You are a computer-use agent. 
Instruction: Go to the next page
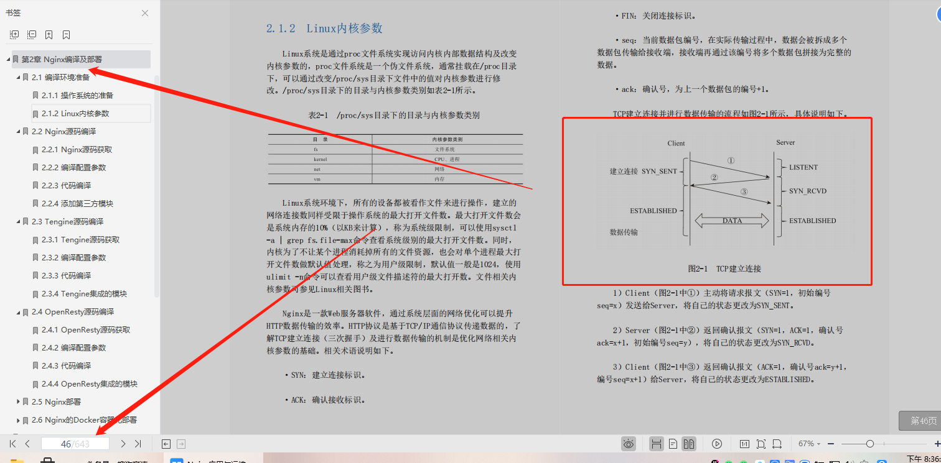coord(123,444)
